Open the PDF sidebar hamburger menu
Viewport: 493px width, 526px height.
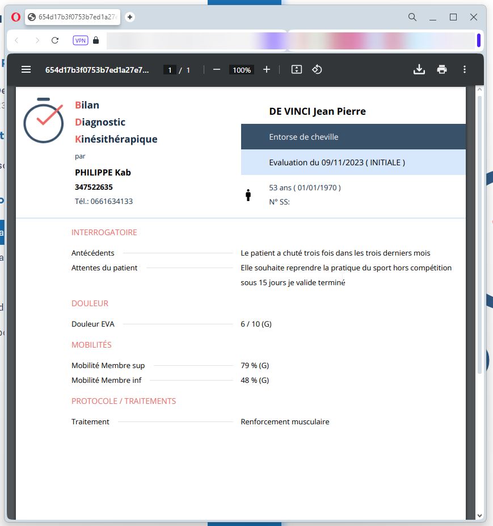point(26,69)
